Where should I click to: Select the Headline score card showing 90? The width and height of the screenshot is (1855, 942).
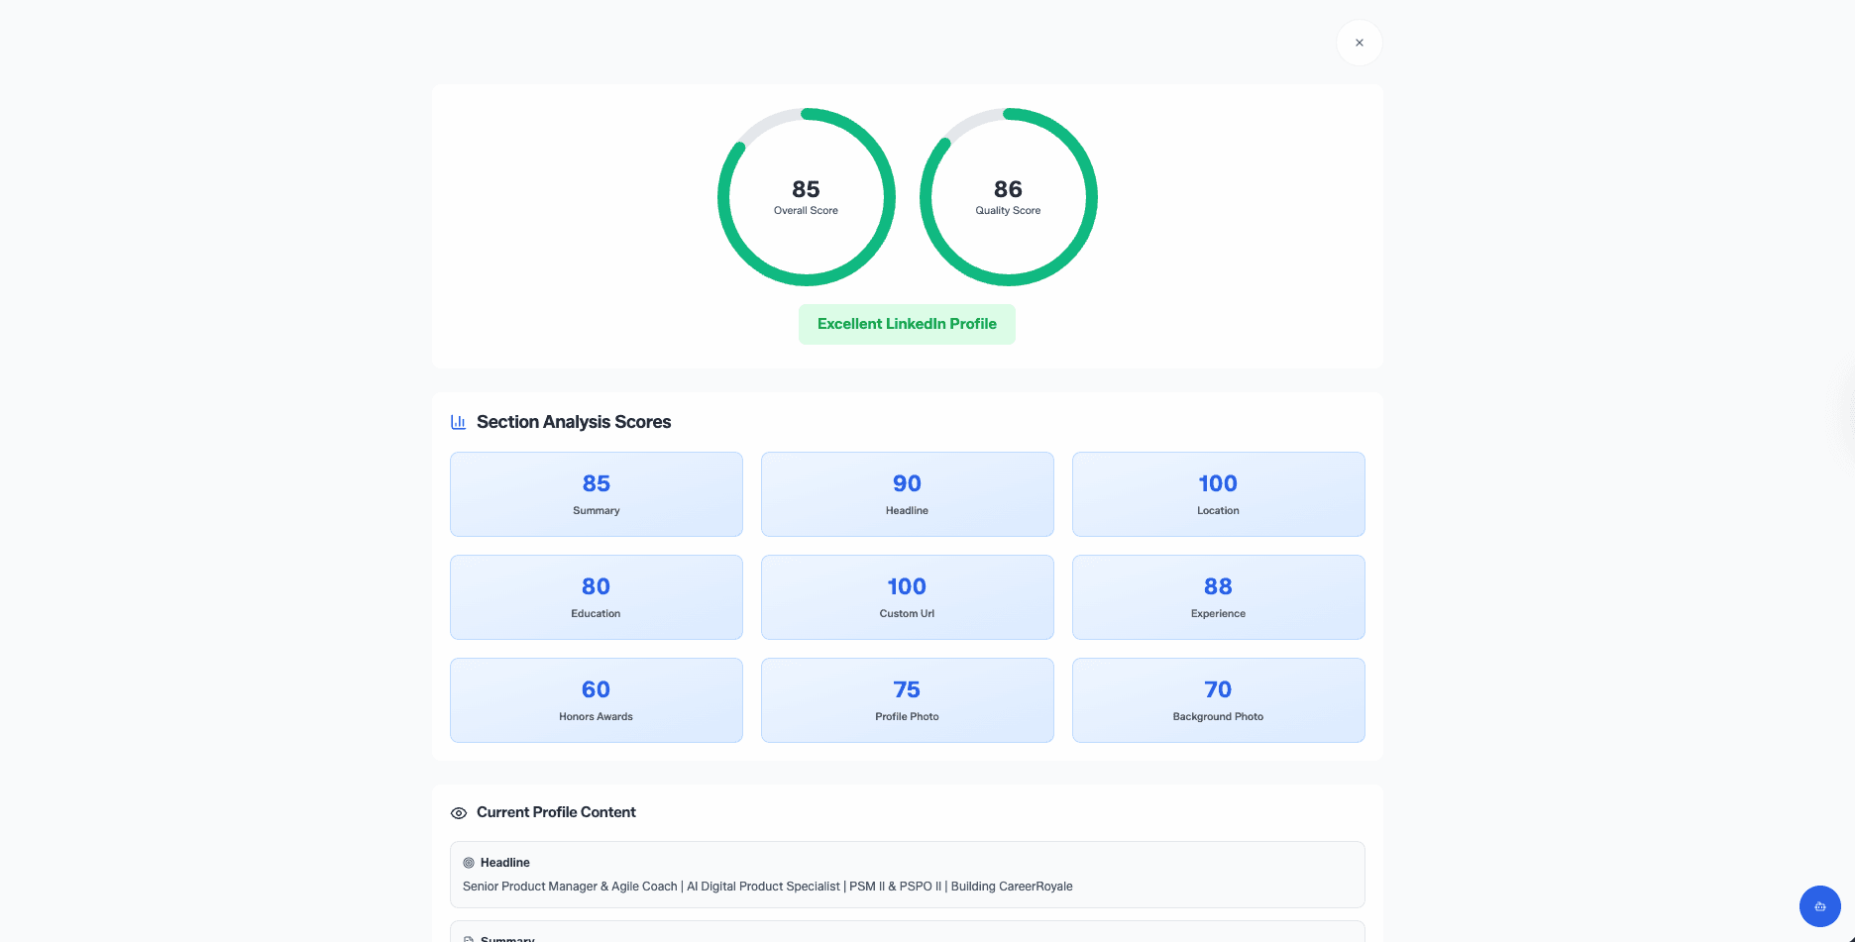pos(907,494)
